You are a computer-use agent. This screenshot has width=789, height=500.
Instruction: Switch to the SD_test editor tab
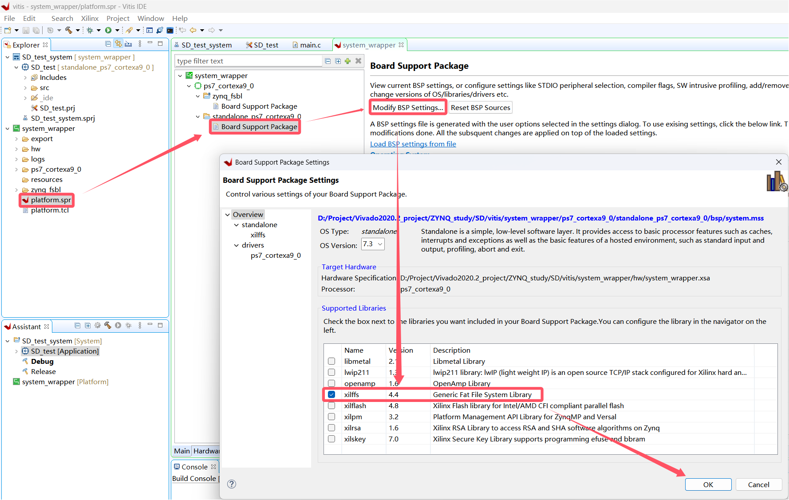pos(262,45)
